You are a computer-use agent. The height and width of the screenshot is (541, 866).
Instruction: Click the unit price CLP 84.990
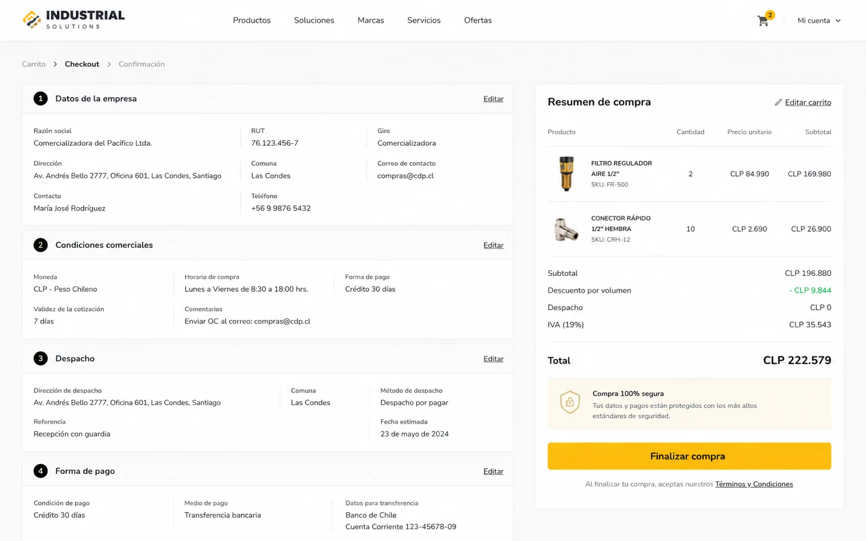point(749,174)
